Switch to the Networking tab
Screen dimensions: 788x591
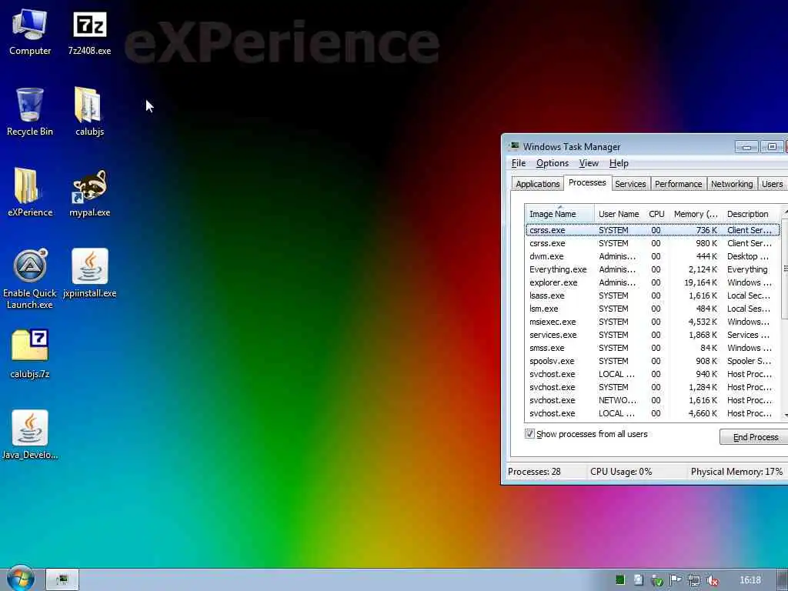732,184
